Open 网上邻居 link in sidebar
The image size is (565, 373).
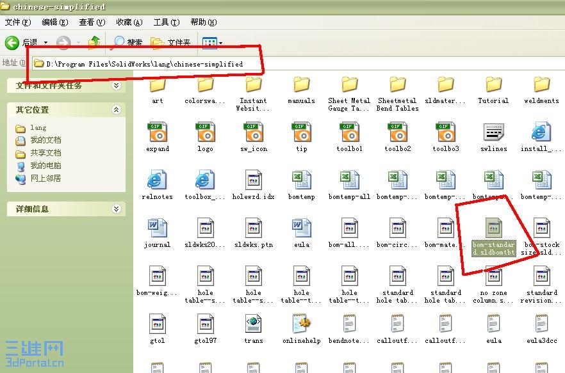[x=38, y=179]
